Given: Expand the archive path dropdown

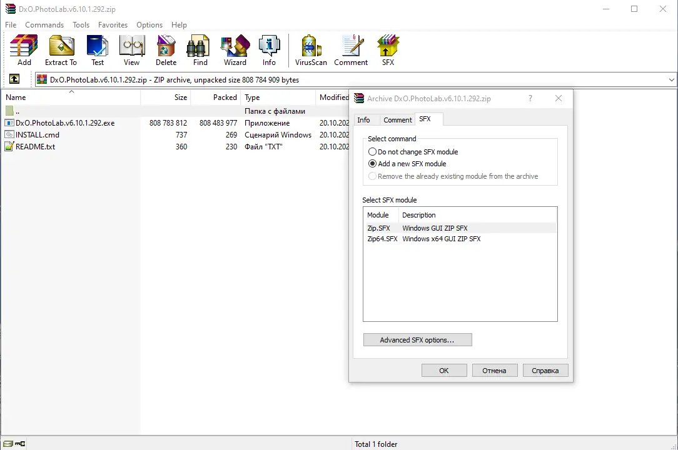Looking at the screenshot, I should click(671, 79).
